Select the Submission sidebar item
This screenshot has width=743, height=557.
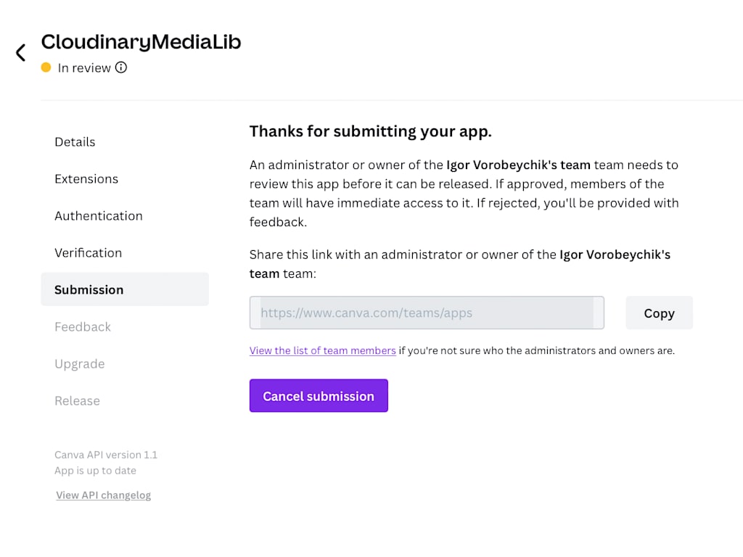pos(89,289)
